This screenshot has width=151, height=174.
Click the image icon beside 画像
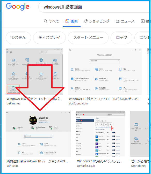(67, 21)
